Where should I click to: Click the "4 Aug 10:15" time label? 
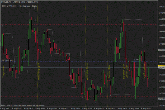pyautogui.click(x=134, y=108)
